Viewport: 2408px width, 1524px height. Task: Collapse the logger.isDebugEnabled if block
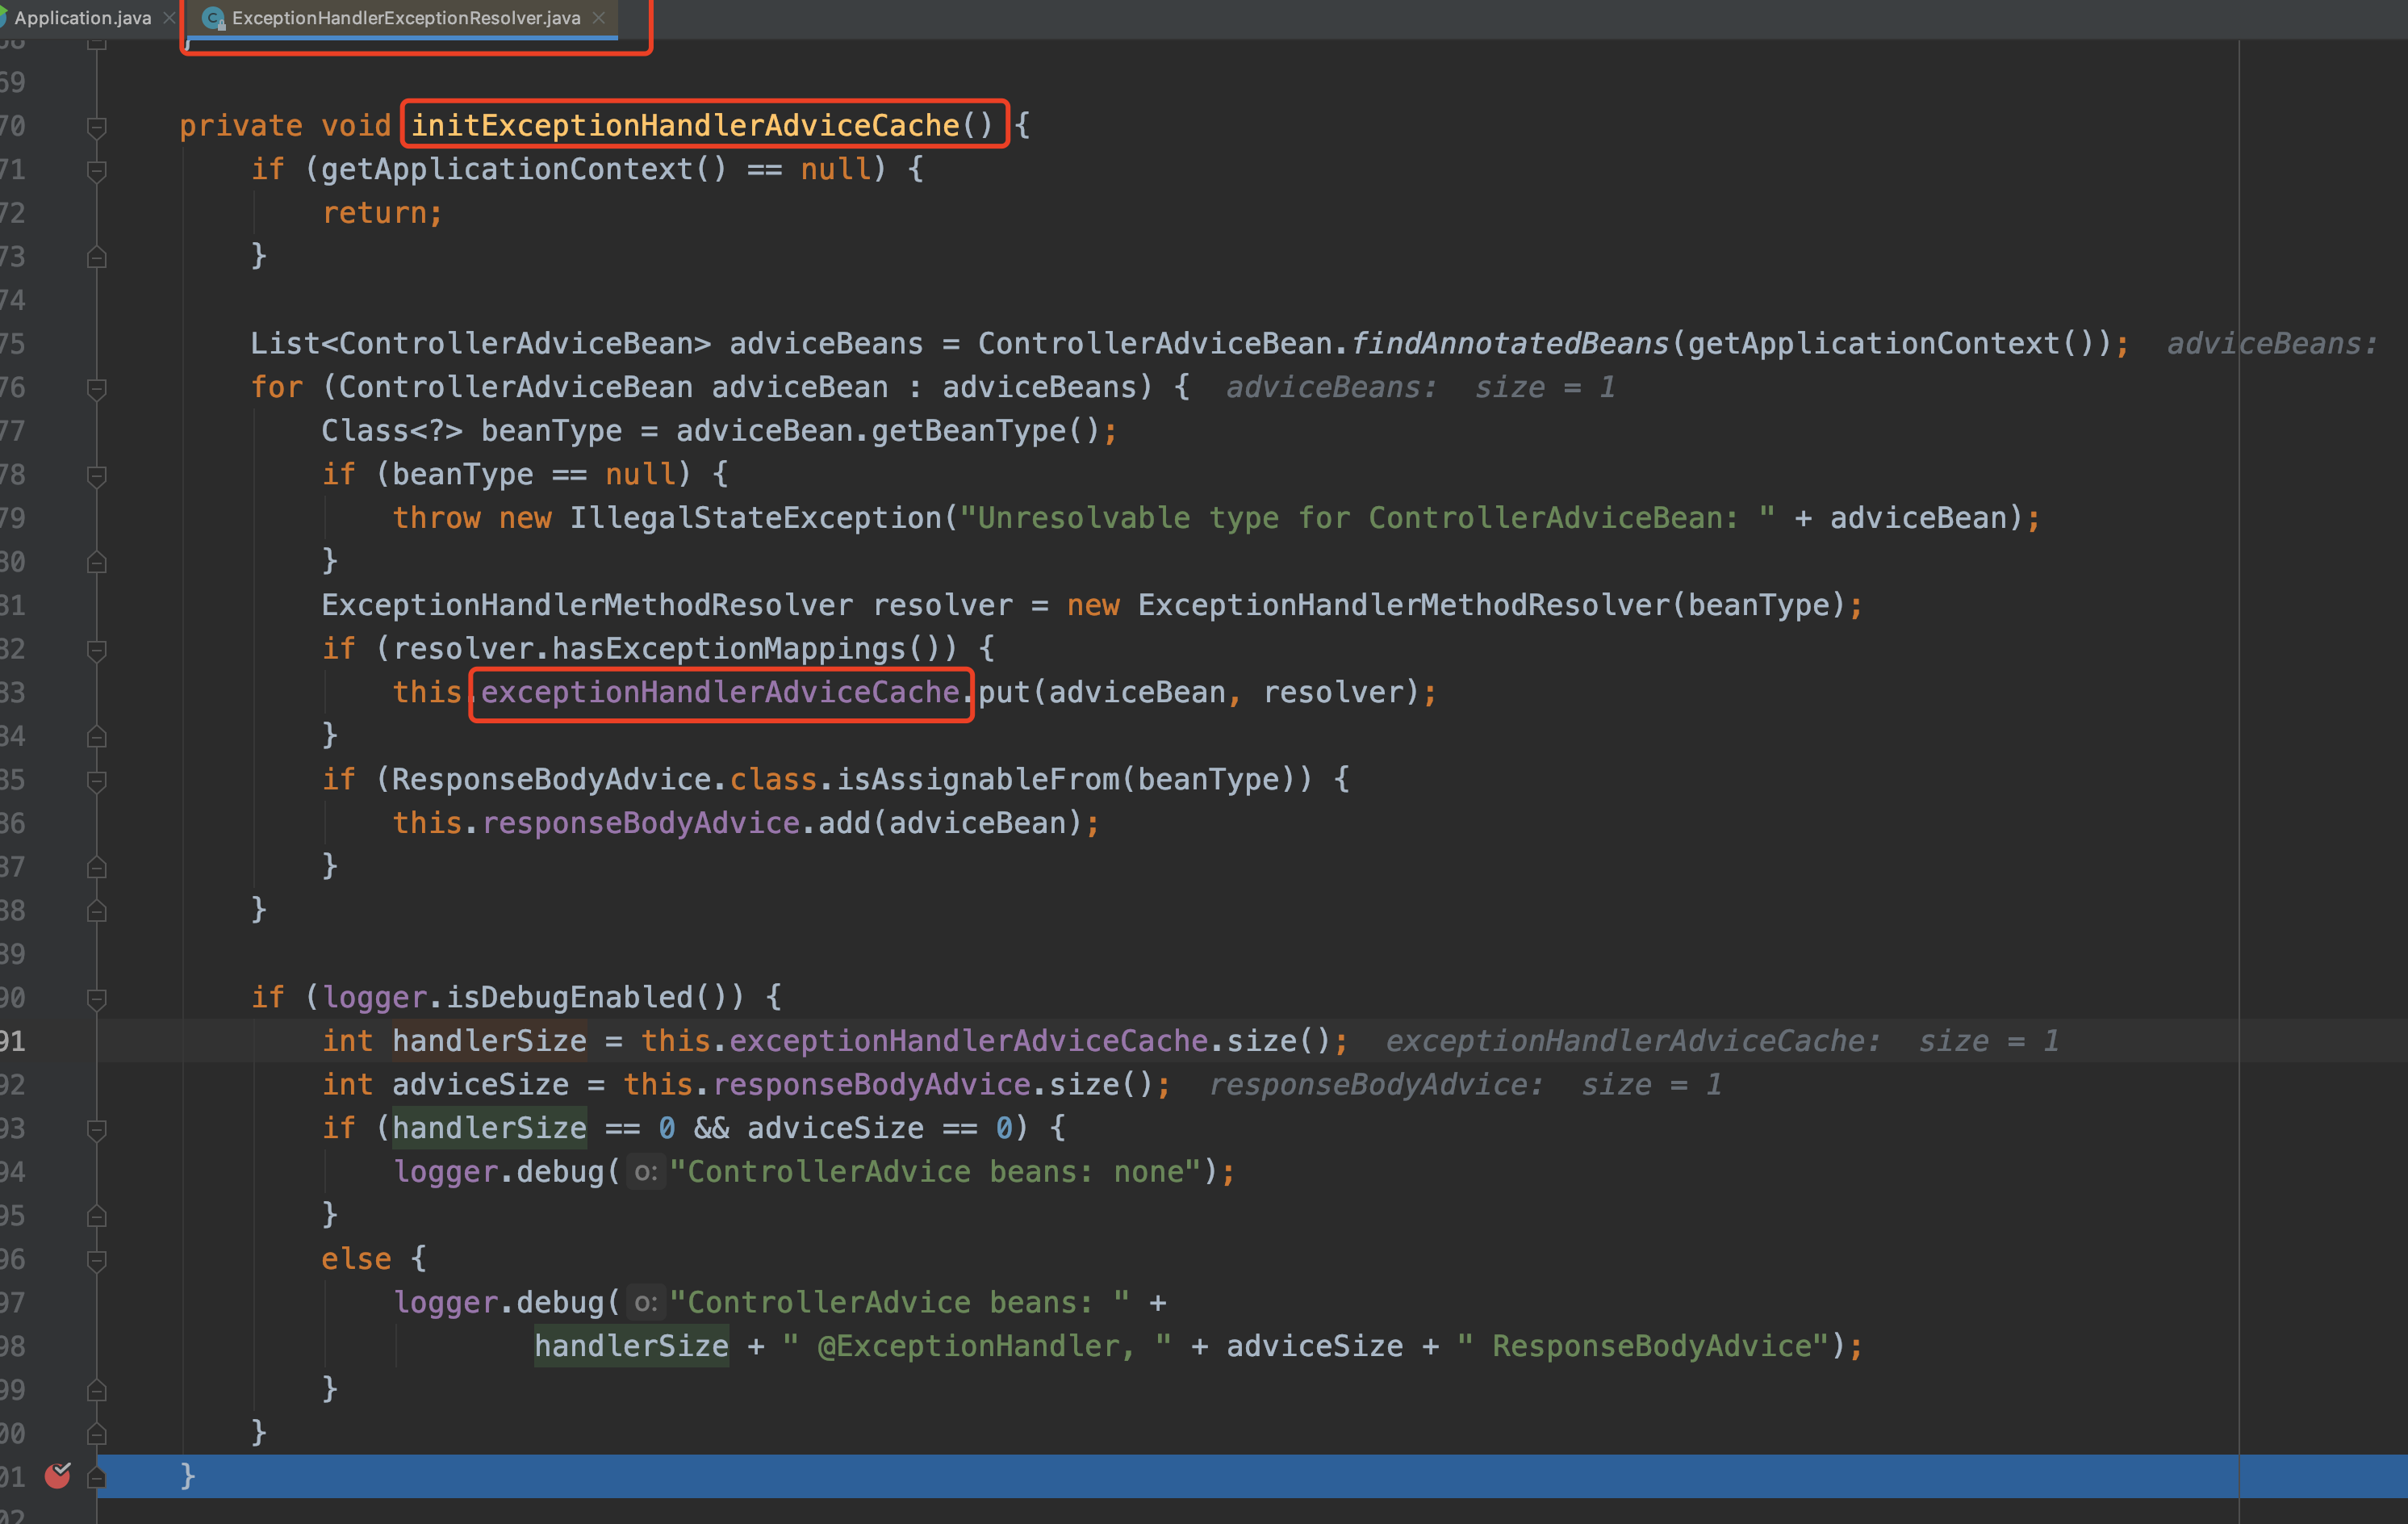[x=97, y=999]
